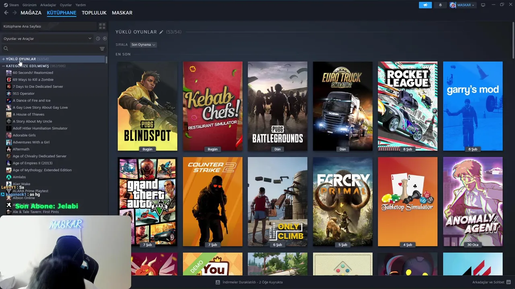Open advanced filter options icon

tap(102, 49)
